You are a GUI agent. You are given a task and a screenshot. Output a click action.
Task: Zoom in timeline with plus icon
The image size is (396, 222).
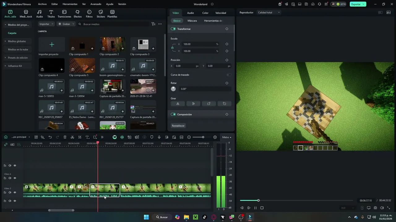pyautogui.click(x=215, y=137)
